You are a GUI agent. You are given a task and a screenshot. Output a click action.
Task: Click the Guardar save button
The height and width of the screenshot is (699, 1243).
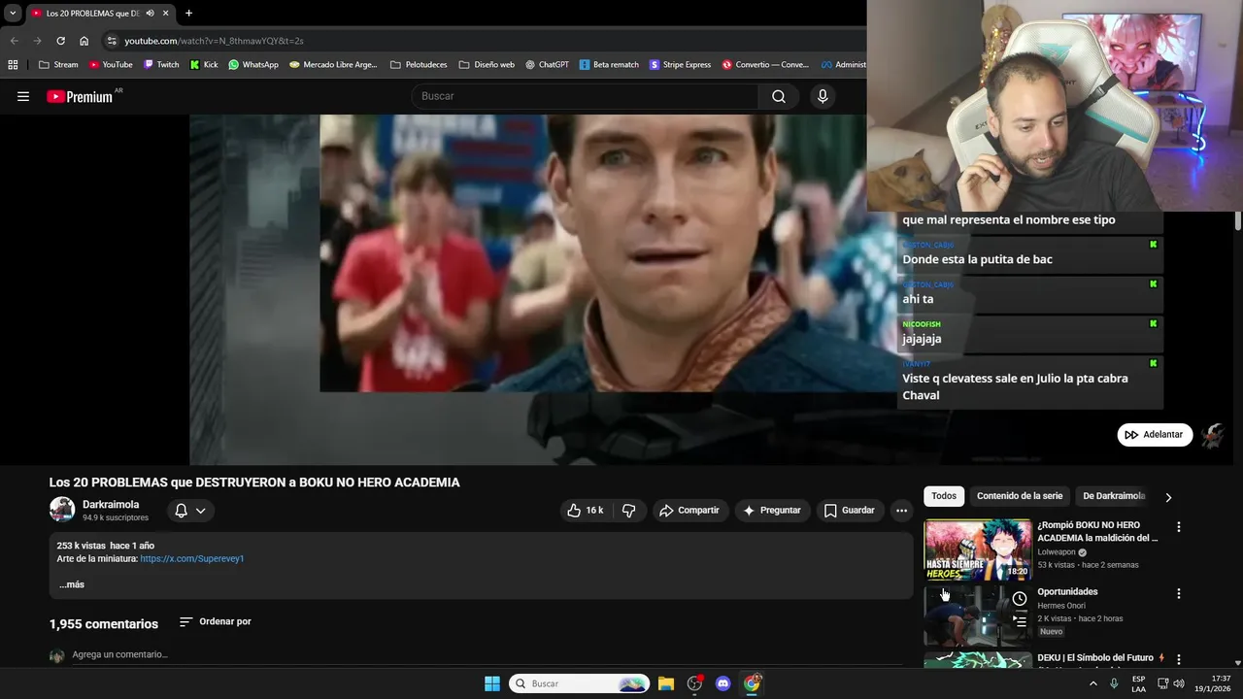click(849, 511)
